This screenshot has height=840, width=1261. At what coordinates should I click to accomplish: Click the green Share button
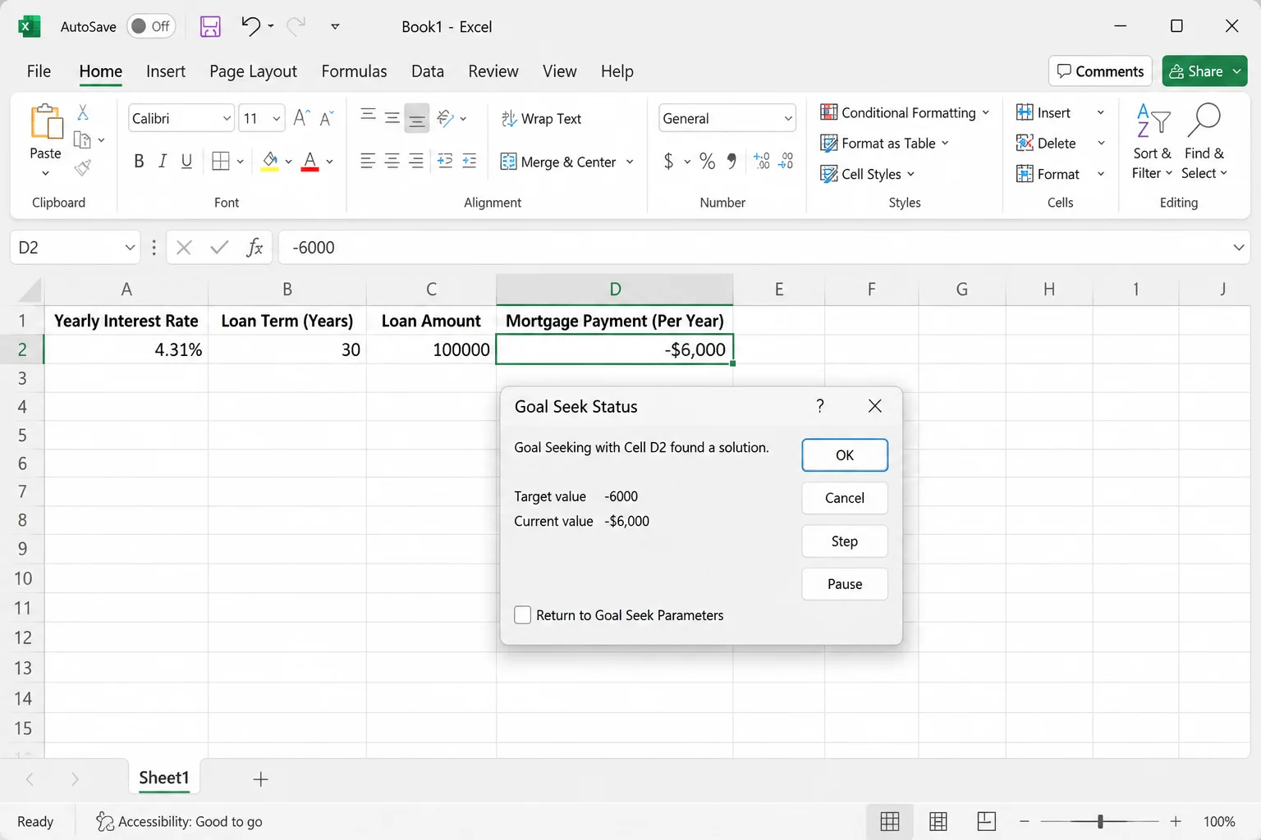(1204, 71)
